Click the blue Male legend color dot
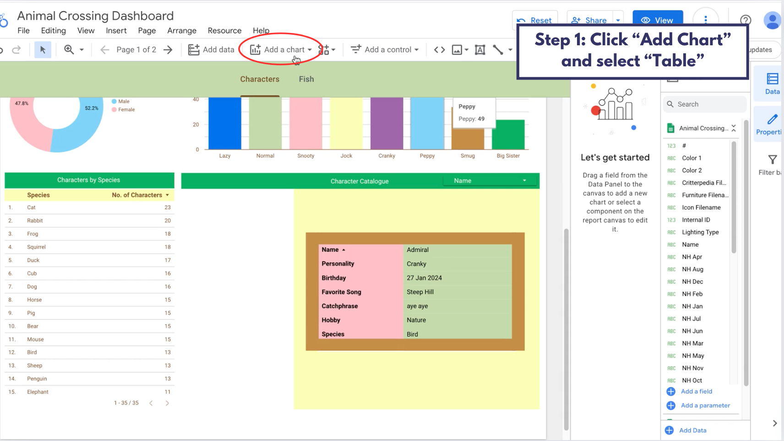The width and height of the screenshot is (784, 441). [x=114, y=102]
